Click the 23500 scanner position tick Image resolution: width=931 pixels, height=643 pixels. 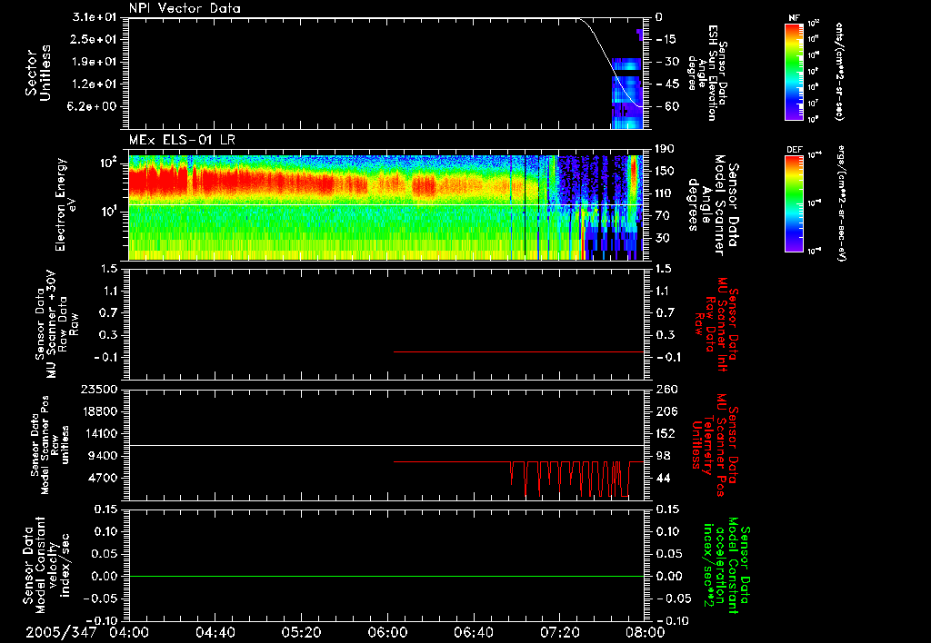[99, 389]
